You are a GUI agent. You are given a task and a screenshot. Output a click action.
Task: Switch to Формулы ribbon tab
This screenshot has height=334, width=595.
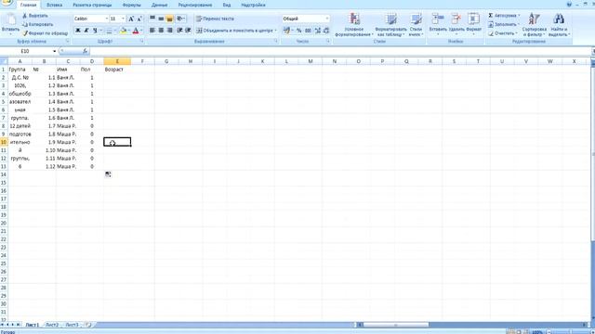[131, 5]
